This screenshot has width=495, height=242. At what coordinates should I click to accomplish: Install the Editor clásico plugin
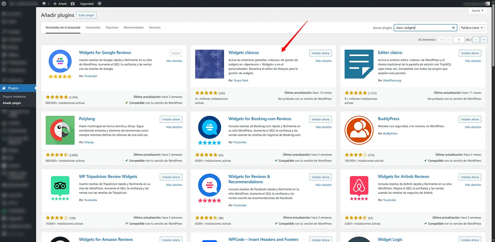tap(470, 53)
